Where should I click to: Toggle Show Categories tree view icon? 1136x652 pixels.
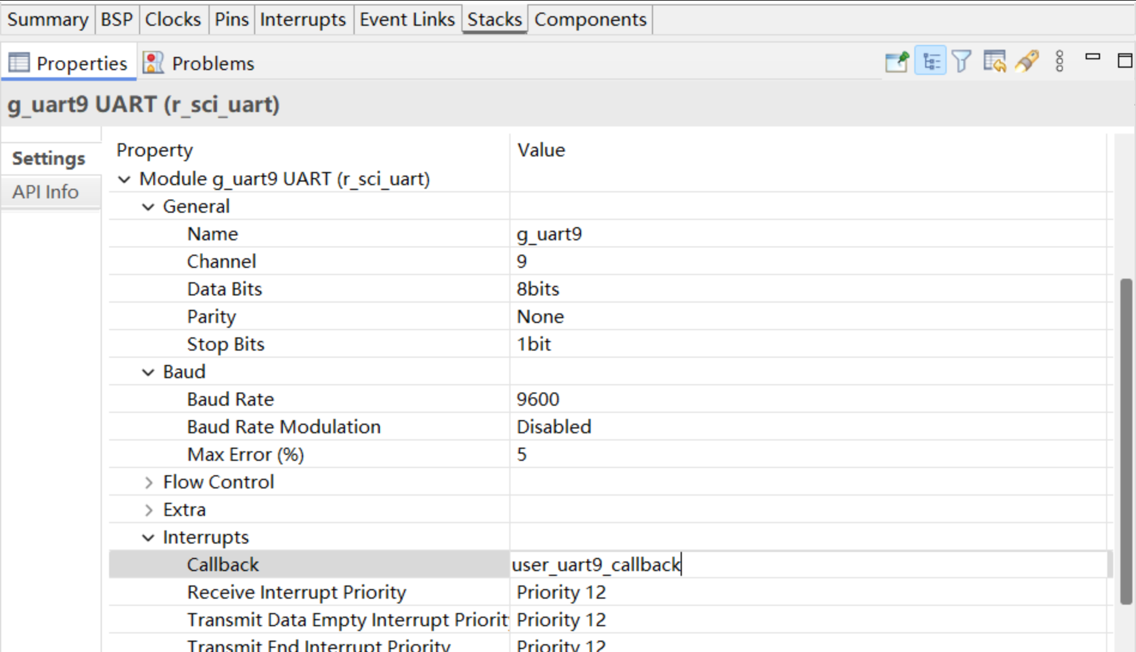tap(930, 62)
